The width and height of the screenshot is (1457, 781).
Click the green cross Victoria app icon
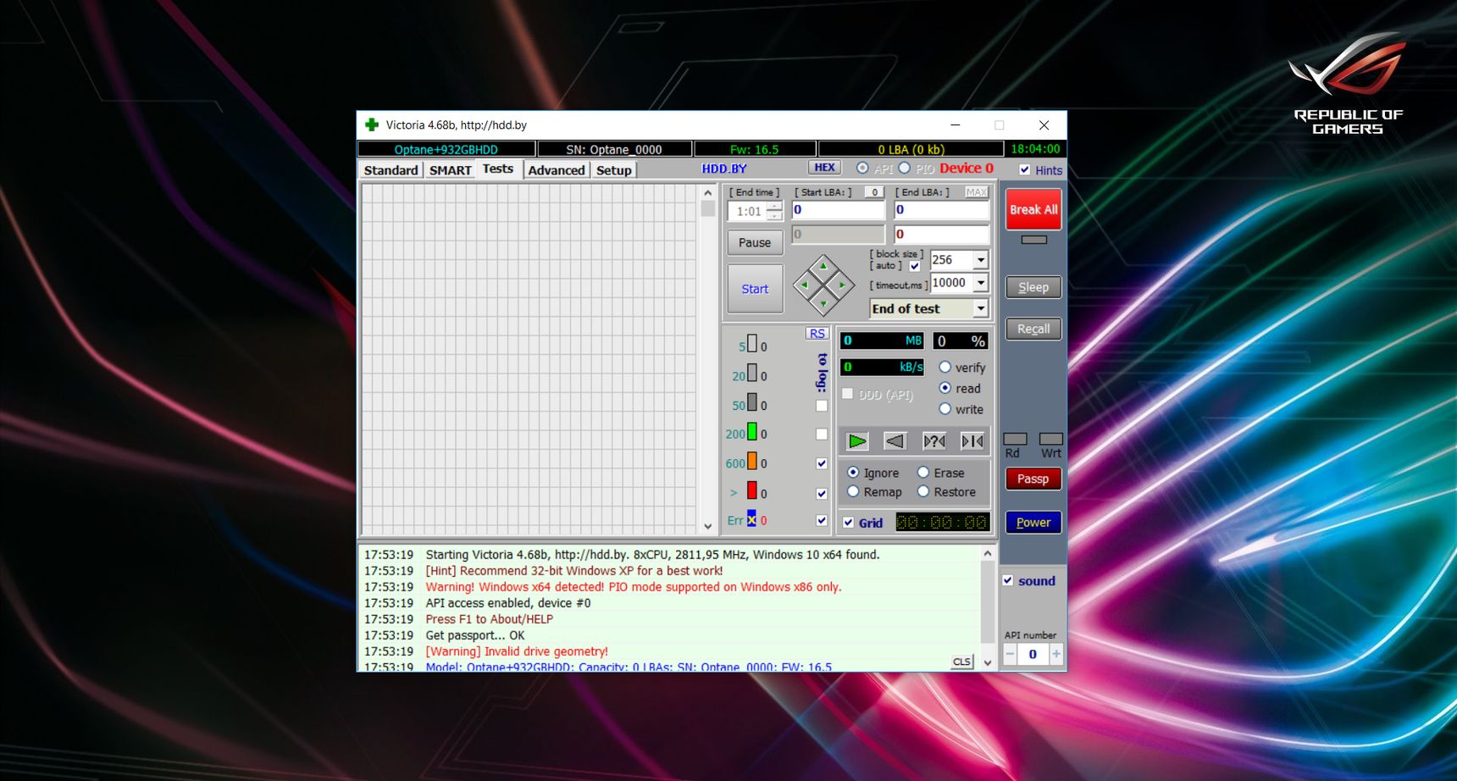tap(372, 125)
